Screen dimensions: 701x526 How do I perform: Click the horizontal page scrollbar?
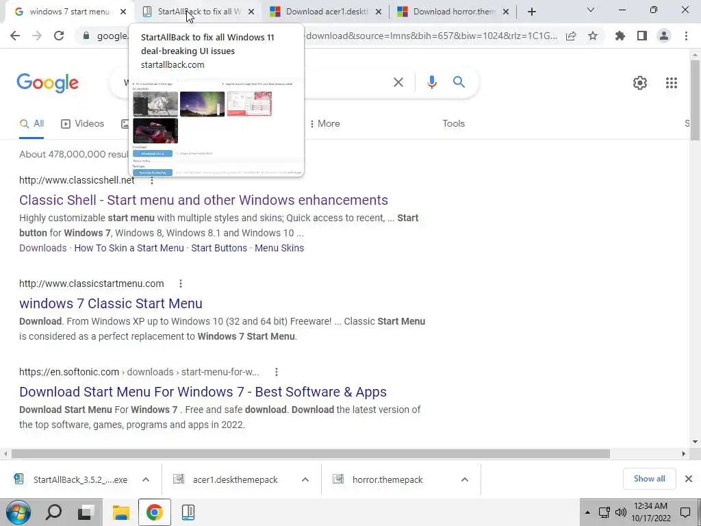point(311,454)
